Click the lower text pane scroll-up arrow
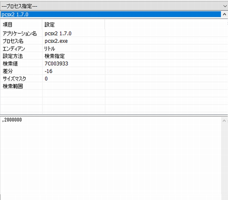 (x=224, y=121)
